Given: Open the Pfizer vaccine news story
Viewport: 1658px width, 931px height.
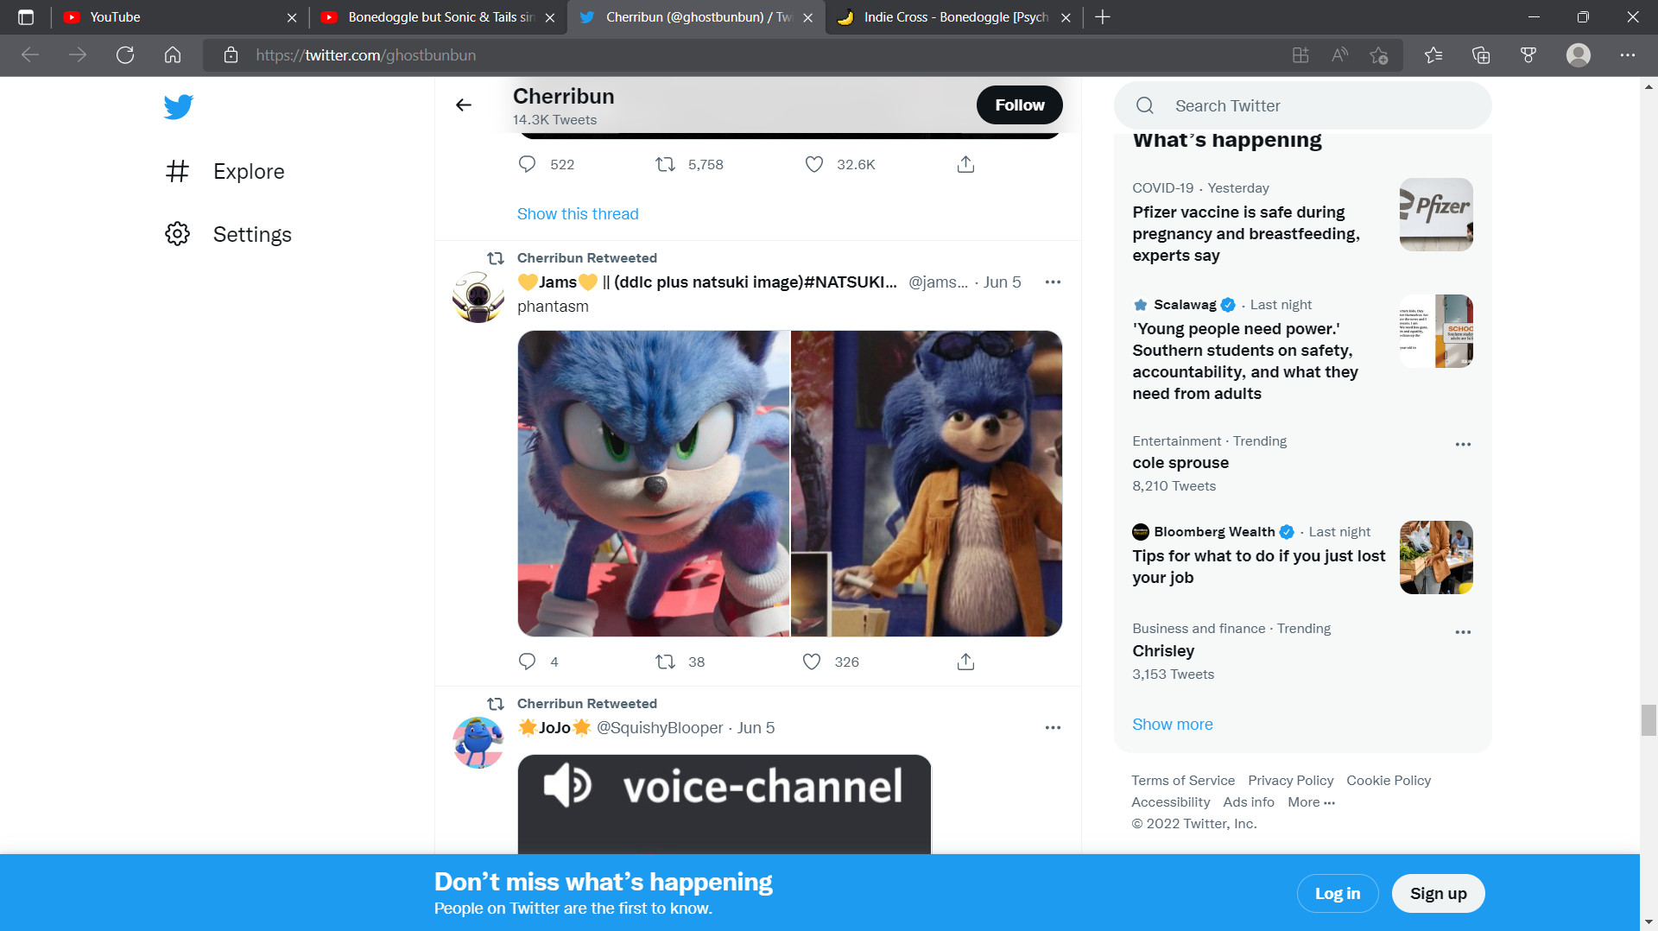Looking at the screenshot, I should 1302,223.
